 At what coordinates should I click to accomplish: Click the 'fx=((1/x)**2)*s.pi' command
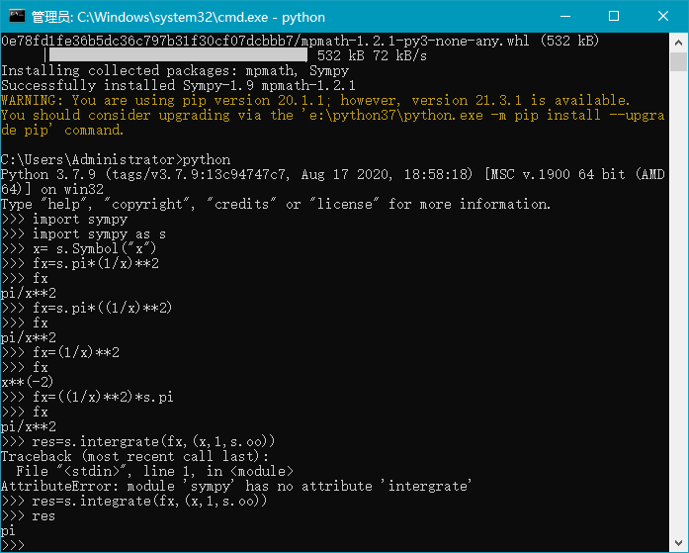coord(103,397)
